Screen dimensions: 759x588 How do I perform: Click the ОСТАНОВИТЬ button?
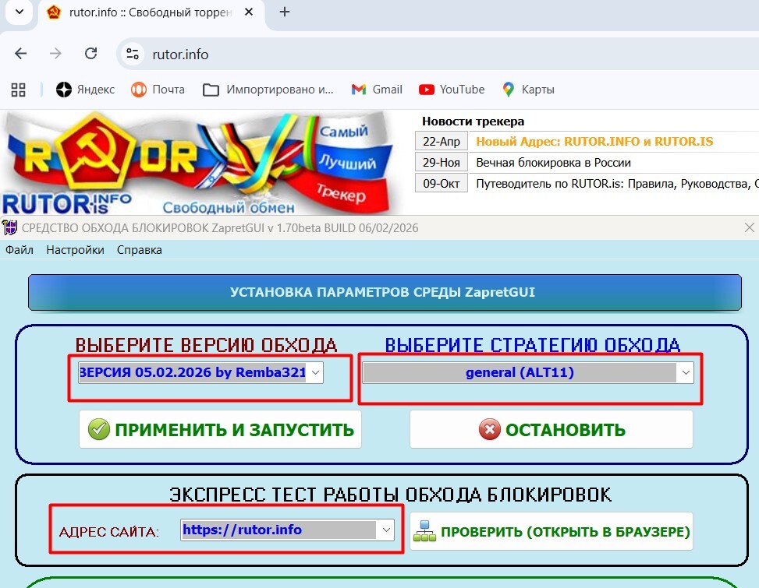click(552, 430)
